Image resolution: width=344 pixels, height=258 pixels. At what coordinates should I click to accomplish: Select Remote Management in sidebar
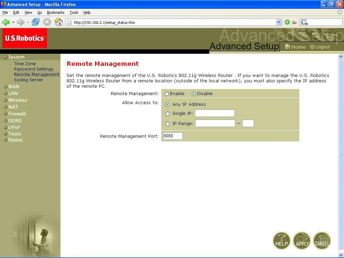[x=36, y=74]
